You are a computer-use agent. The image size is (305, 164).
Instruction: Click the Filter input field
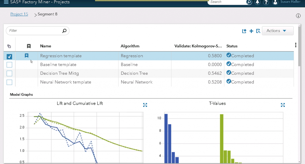point(34,31)
